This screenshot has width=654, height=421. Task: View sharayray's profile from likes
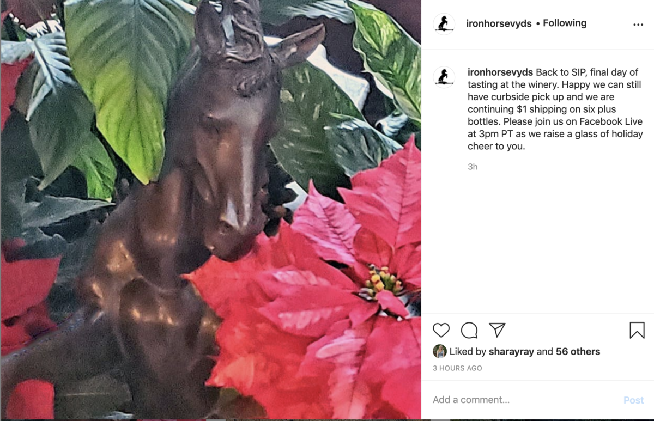point(512,352)
